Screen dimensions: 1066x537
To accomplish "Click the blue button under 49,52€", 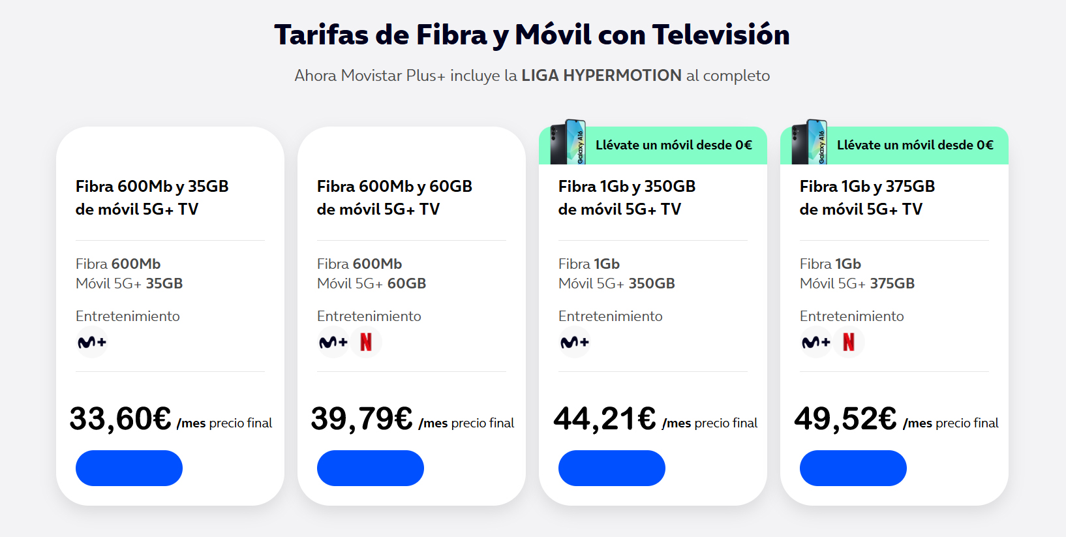I will 853,468.
